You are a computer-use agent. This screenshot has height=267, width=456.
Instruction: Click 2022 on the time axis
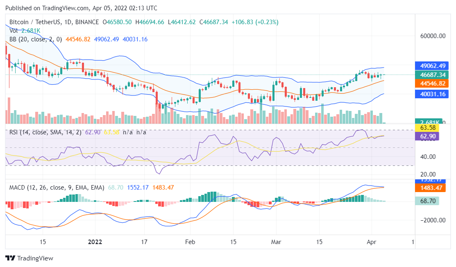[95, 242]
